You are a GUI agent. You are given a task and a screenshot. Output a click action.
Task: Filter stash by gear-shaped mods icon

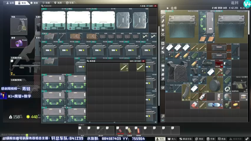(x=163, y=30)
